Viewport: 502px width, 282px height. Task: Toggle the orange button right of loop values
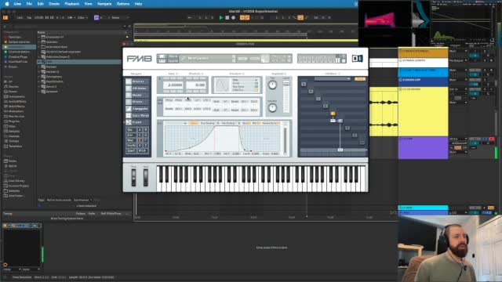tap(300, 17)
